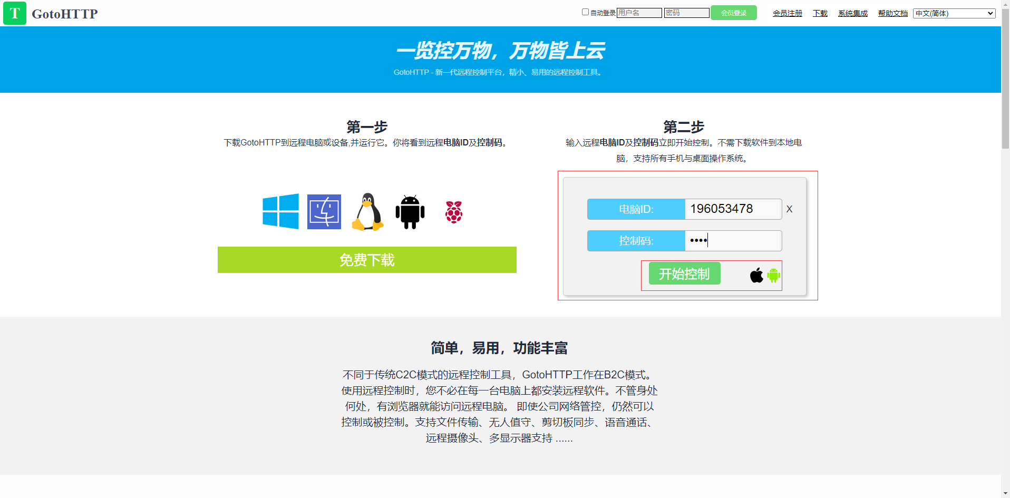Screen dimensions: 1010x498
Task: Toggle the 自动登录 checkbox
Action: pos(585,12)
